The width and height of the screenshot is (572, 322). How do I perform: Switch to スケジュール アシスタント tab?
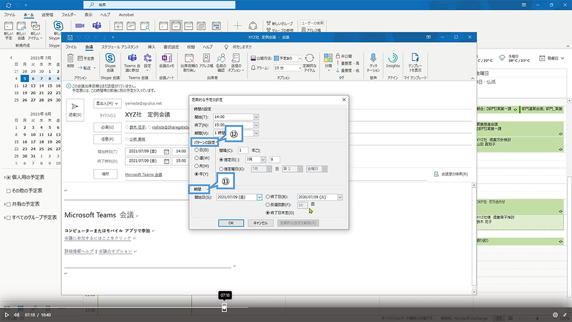coord(120,46)
